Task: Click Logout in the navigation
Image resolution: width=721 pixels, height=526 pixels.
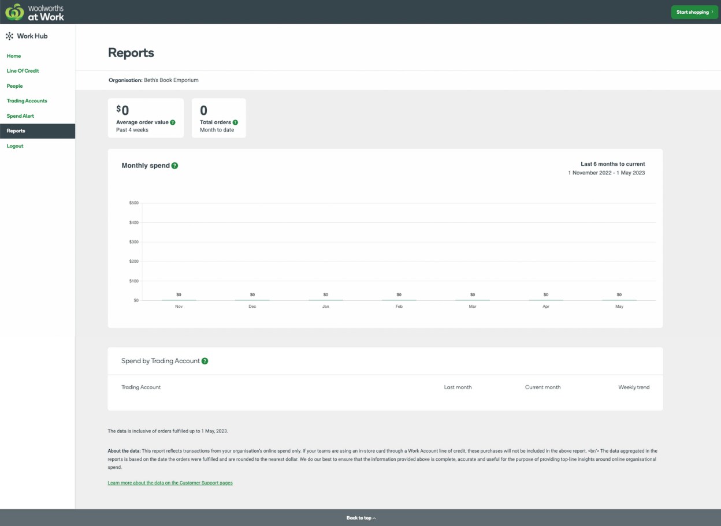Action: 15,146
